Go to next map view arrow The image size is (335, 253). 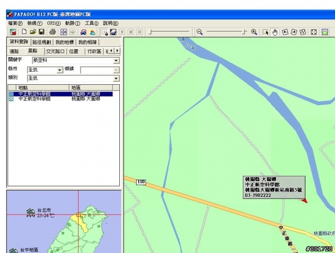click(72, 32)
